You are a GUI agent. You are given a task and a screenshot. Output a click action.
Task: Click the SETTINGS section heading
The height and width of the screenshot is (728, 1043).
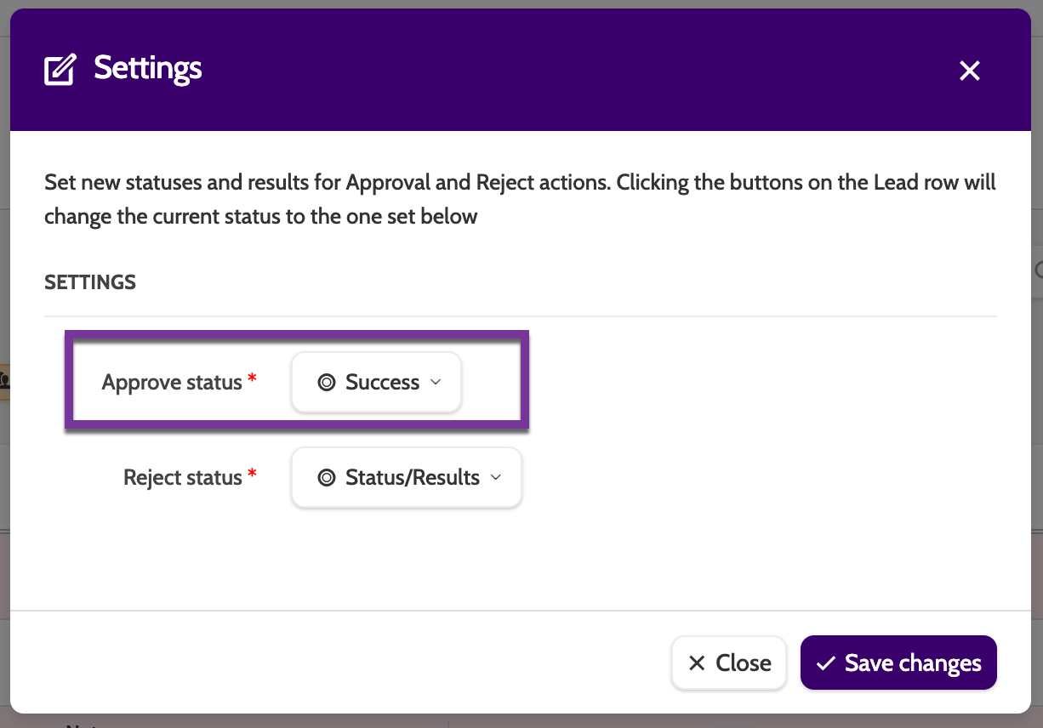[x=90, y=282]
